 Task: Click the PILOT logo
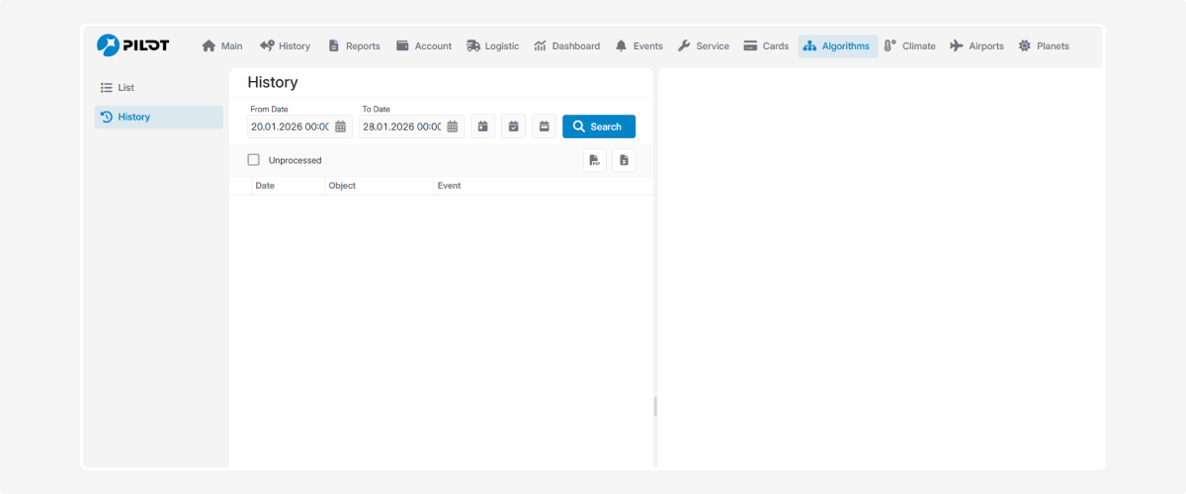click(132, 45)
